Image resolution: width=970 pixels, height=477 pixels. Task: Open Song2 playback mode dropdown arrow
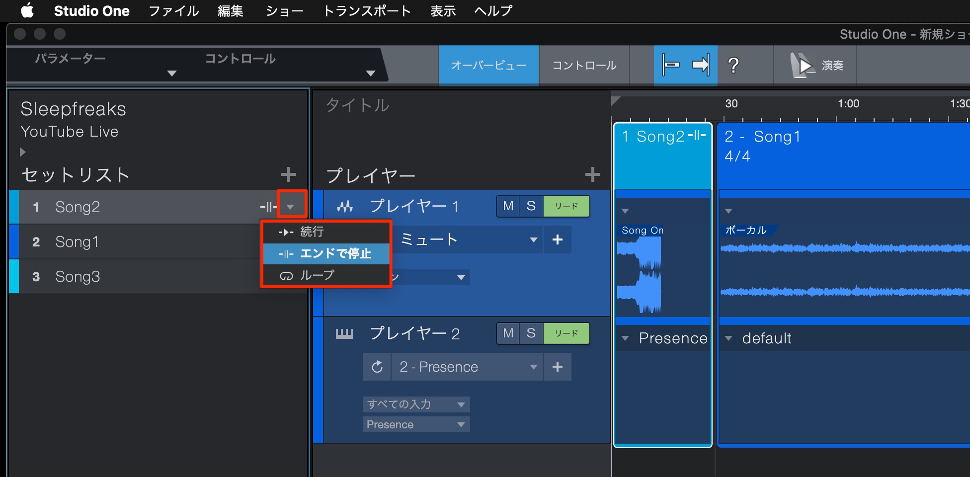[291, 207]
